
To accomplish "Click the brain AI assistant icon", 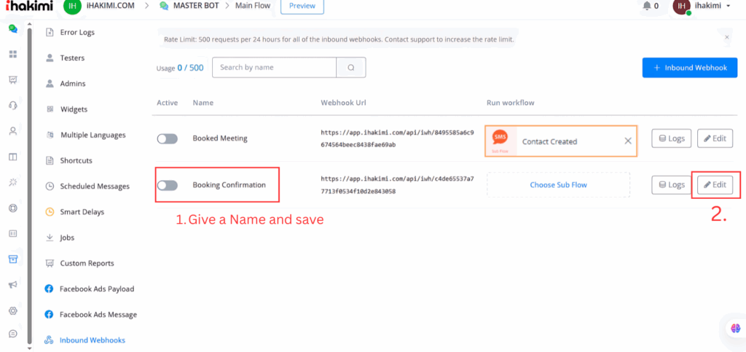I will pyautogui.click(x=735, y=328).
